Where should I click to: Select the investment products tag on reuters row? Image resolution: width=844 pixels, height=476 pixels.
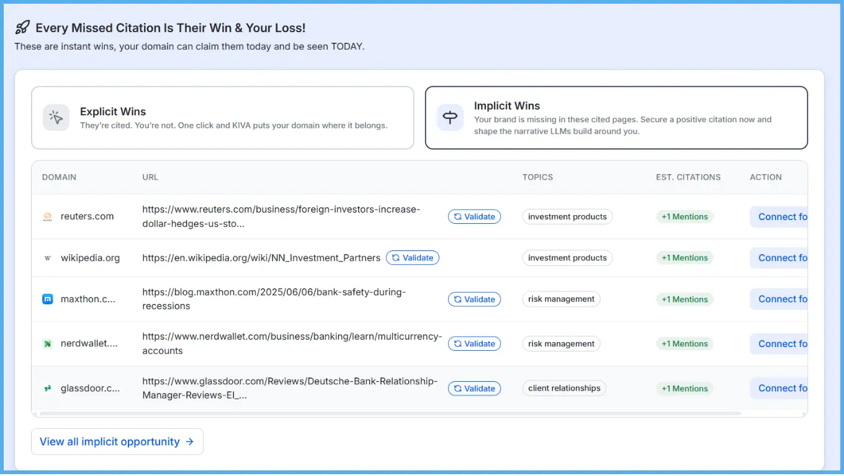point(567,216)
